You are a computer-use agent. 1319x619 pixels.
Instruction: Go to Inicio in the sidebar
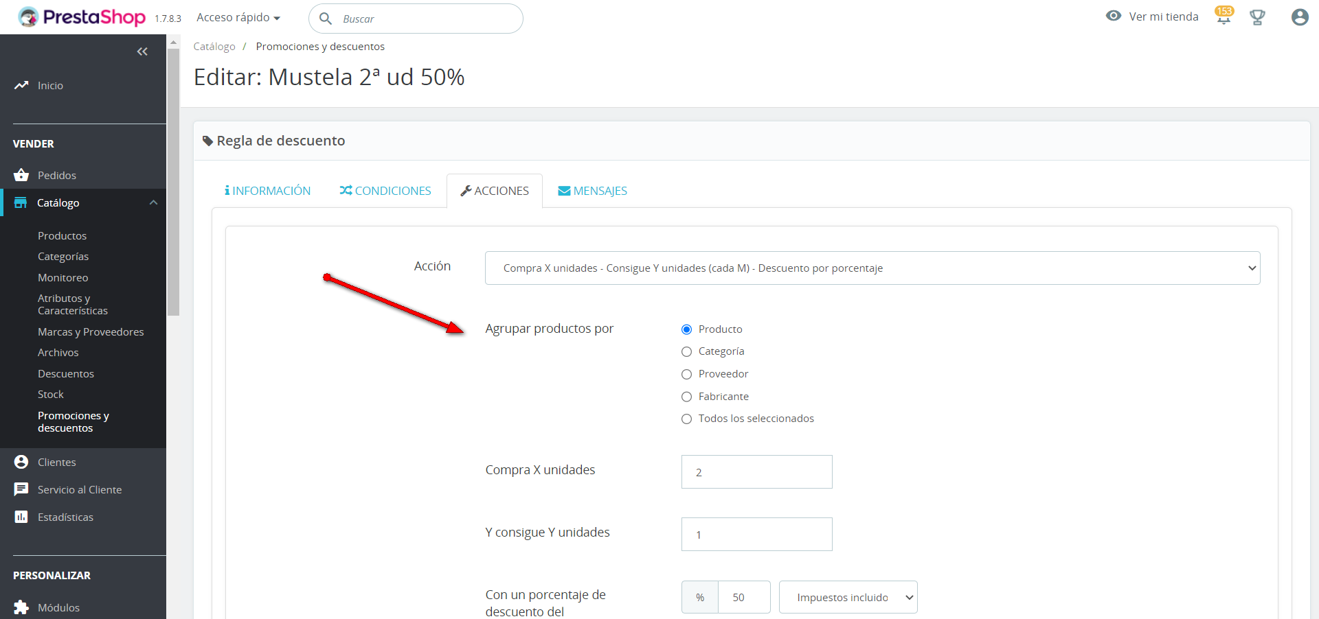click(x=50, y=85)
